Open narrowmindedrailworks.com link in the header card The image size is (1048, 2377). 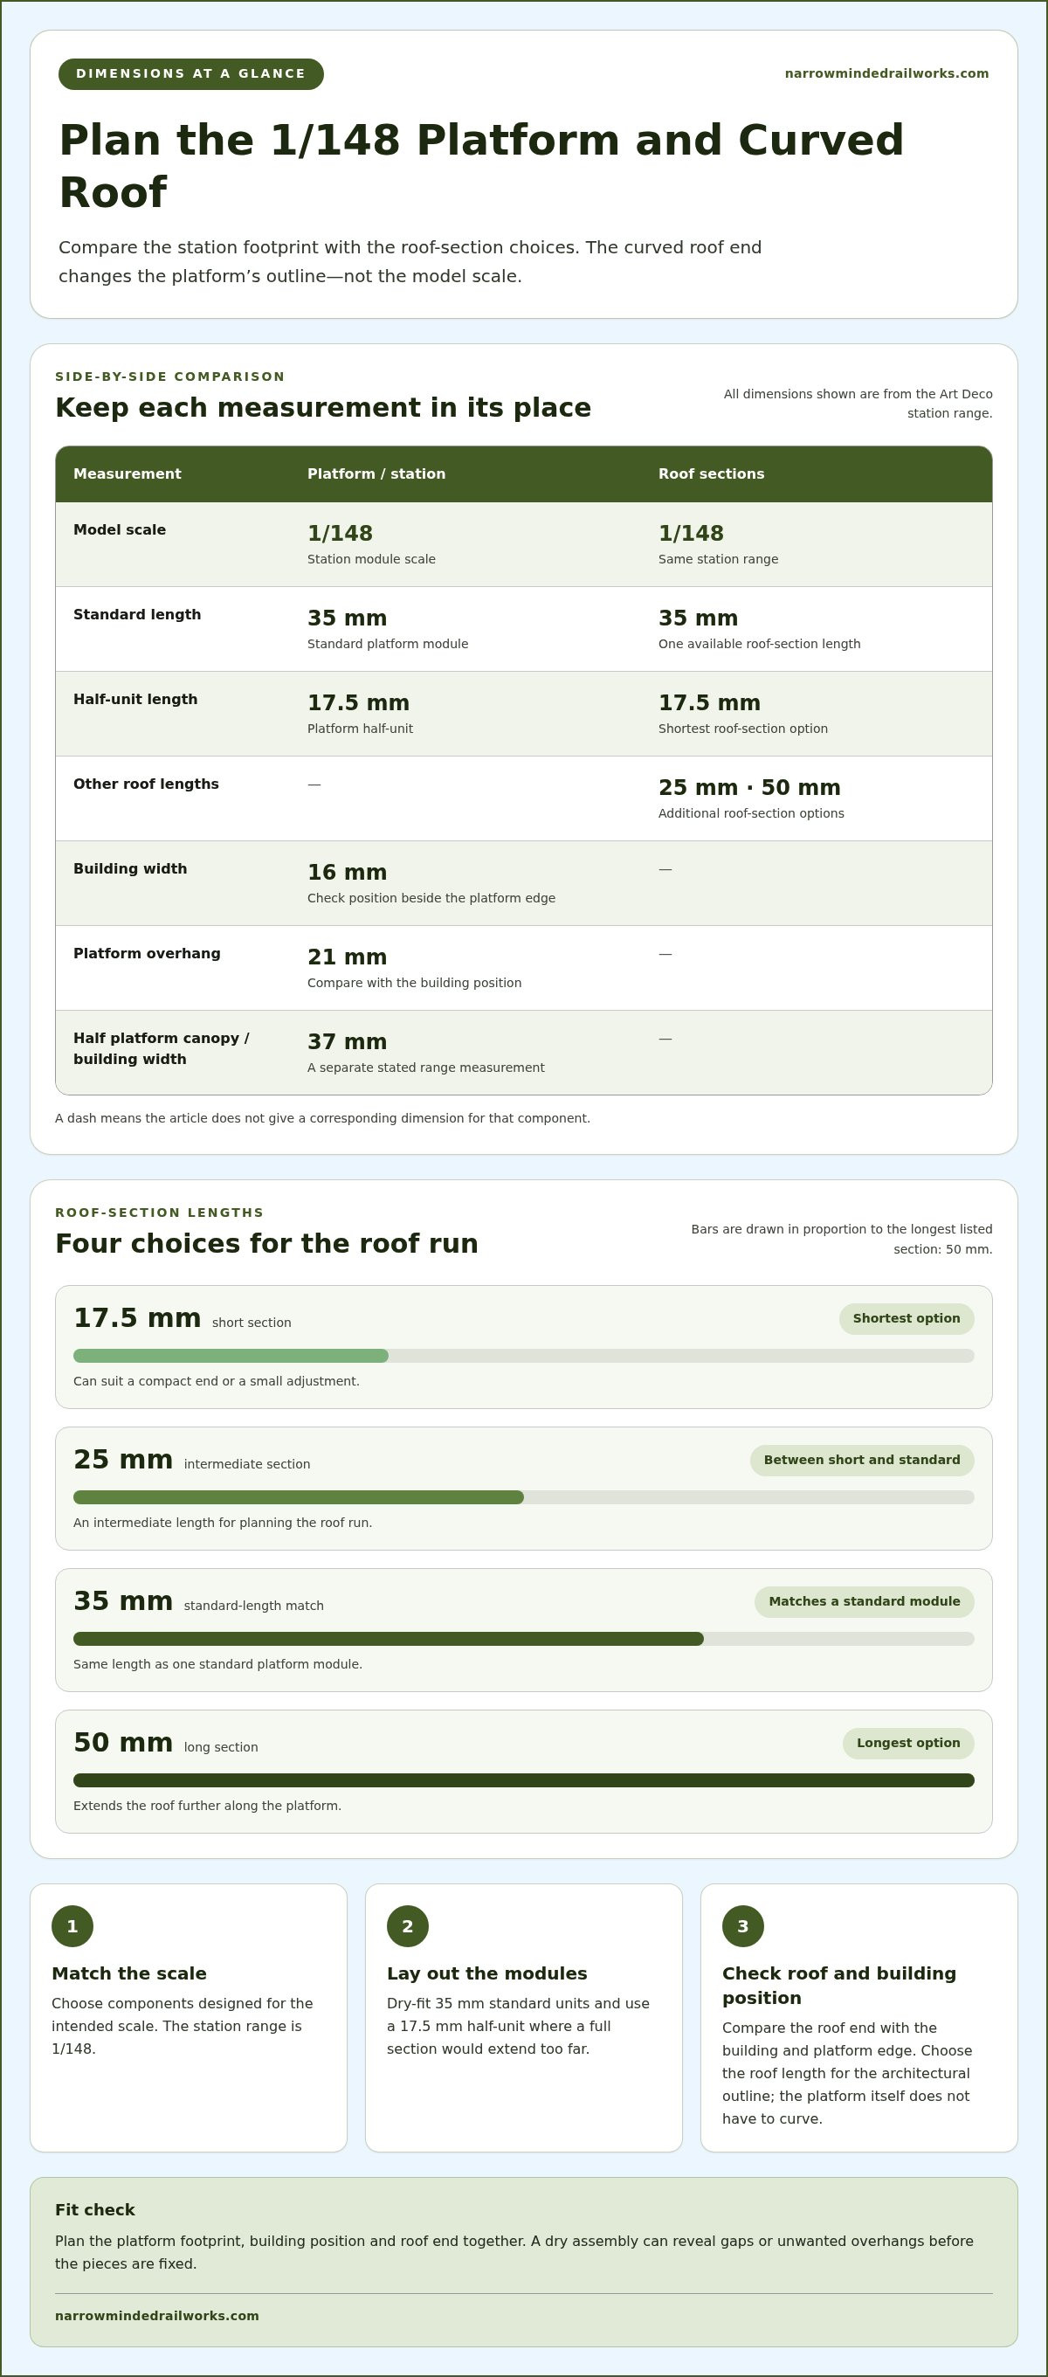[x=886, y=74]
